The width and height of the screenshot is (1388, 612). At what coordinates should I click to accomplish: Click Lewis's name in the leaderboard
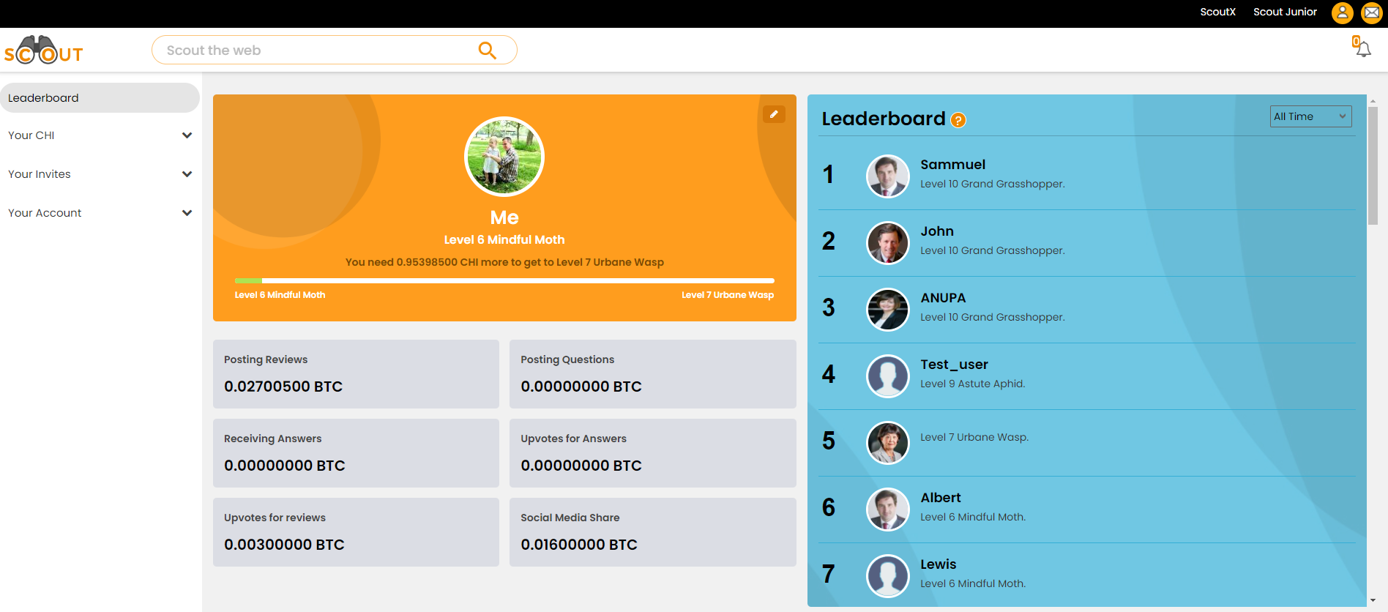[x=939, y=564]
